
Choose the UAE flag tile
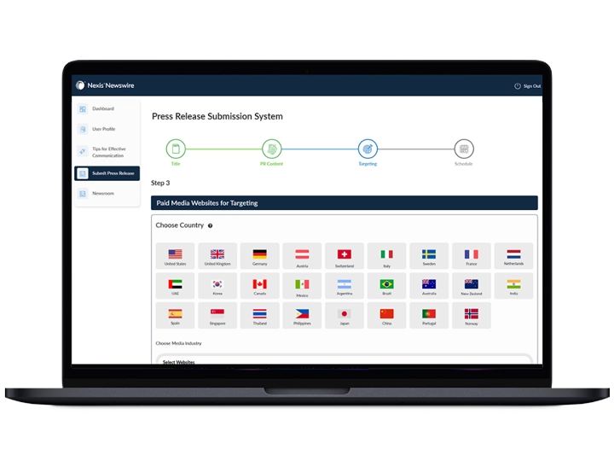coord(175,286)
